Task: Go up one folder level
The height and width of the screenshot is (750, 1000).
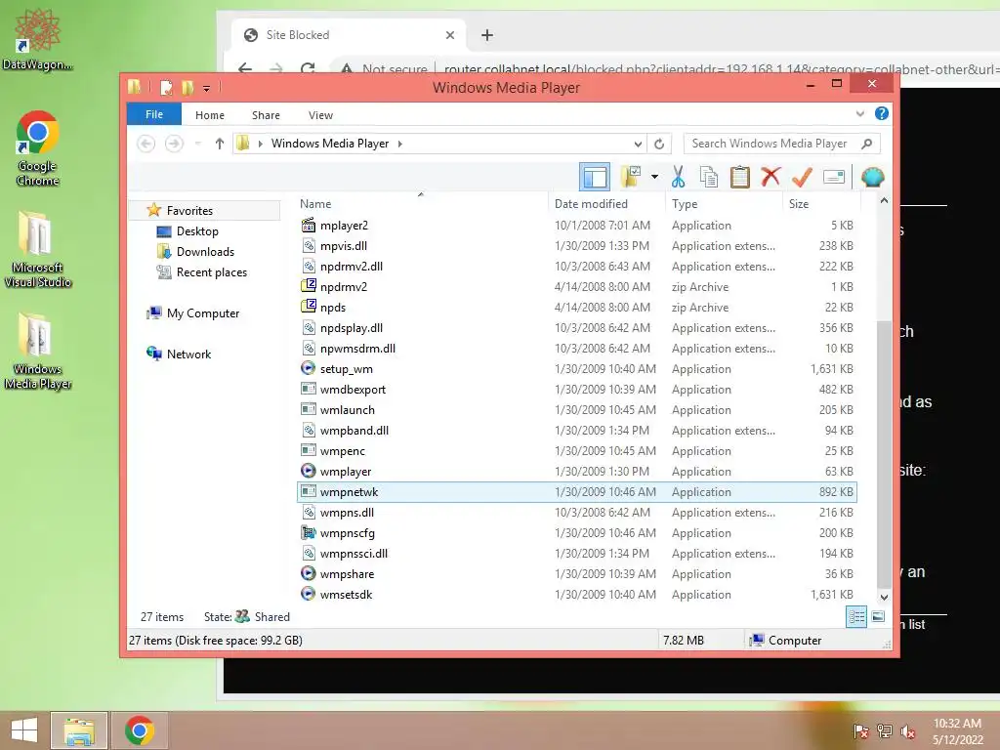Action: (x=220, y=144)
